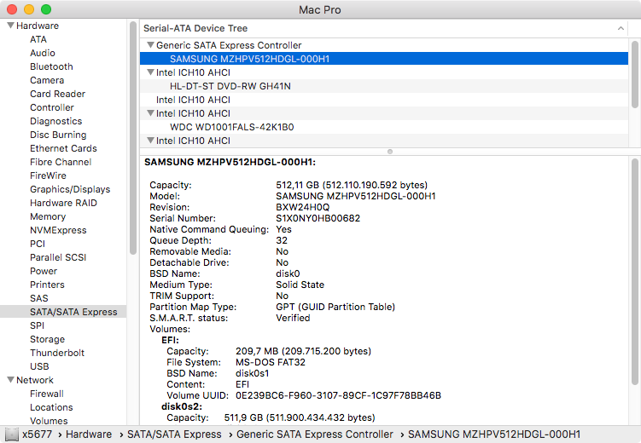Select SPI in sidebar
641x443 pixels.
(x=38, y=325)
